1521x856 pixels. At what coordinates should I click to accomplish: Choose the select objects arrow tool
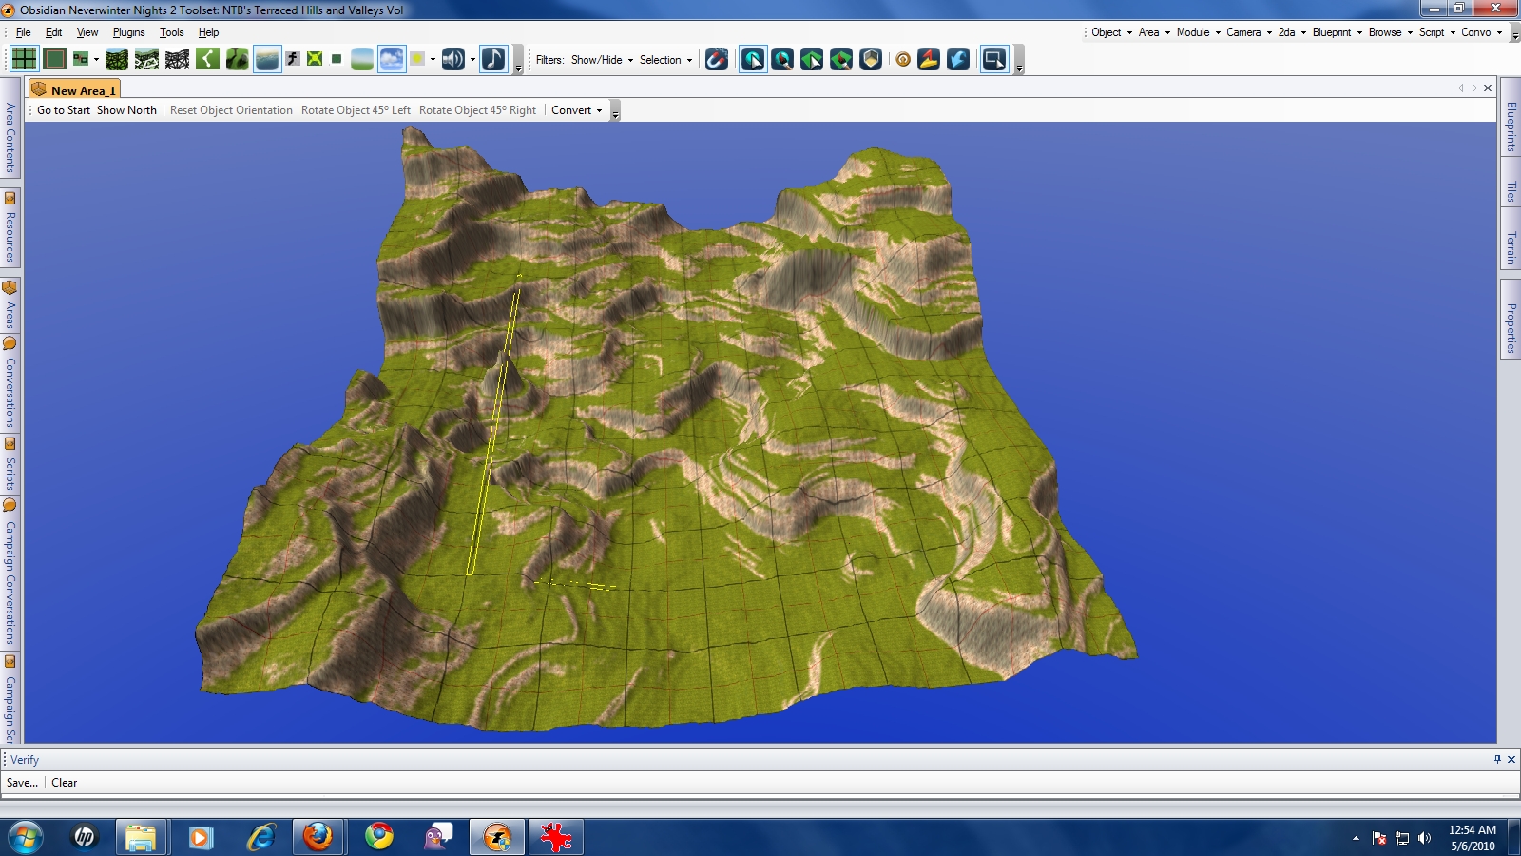[753, 60]
